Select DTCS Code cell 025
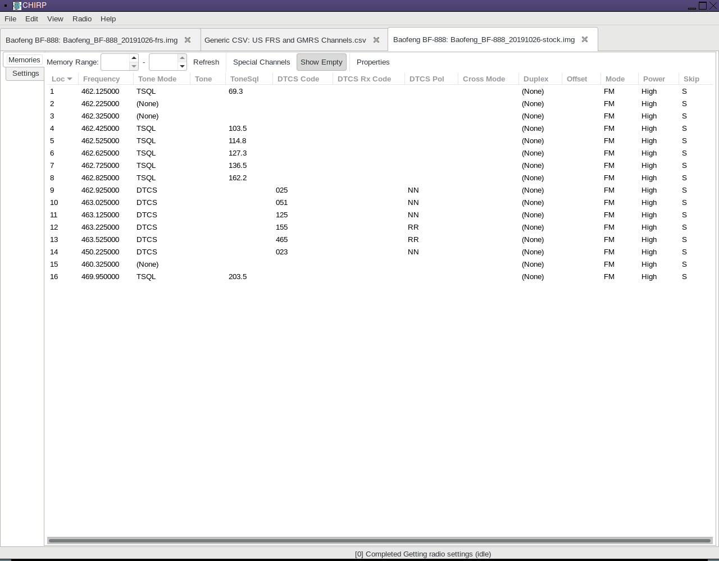The height and width of the screenshot is (561, 719). click(x=282, y=190)
